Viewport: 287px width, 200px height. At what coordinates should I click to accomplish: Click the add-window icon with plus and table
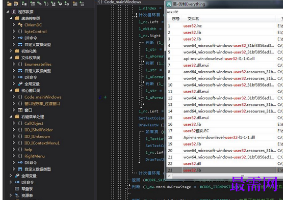[33, 4]
